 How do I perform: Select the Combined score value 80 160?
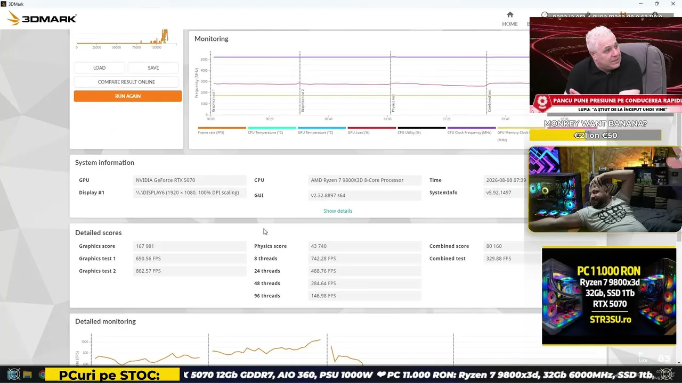point(511,246)
